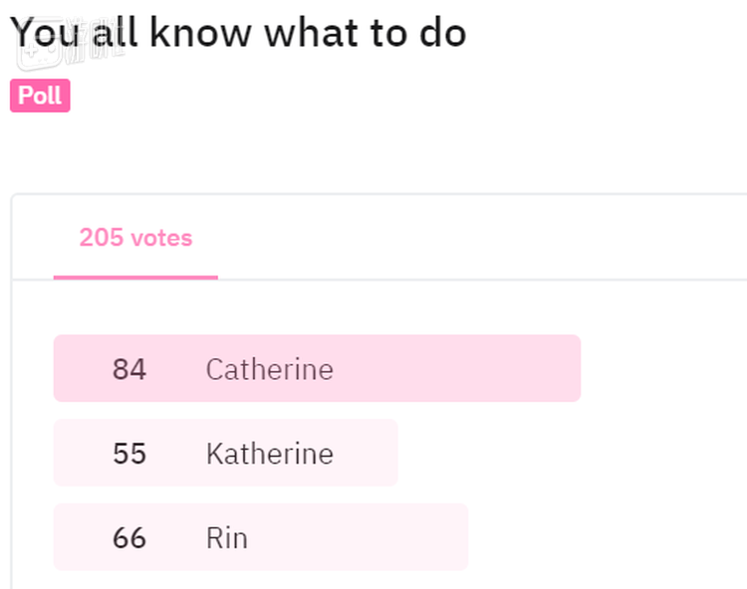
Task: Open the 205 votes tab
Action: [x=135, y=239]
